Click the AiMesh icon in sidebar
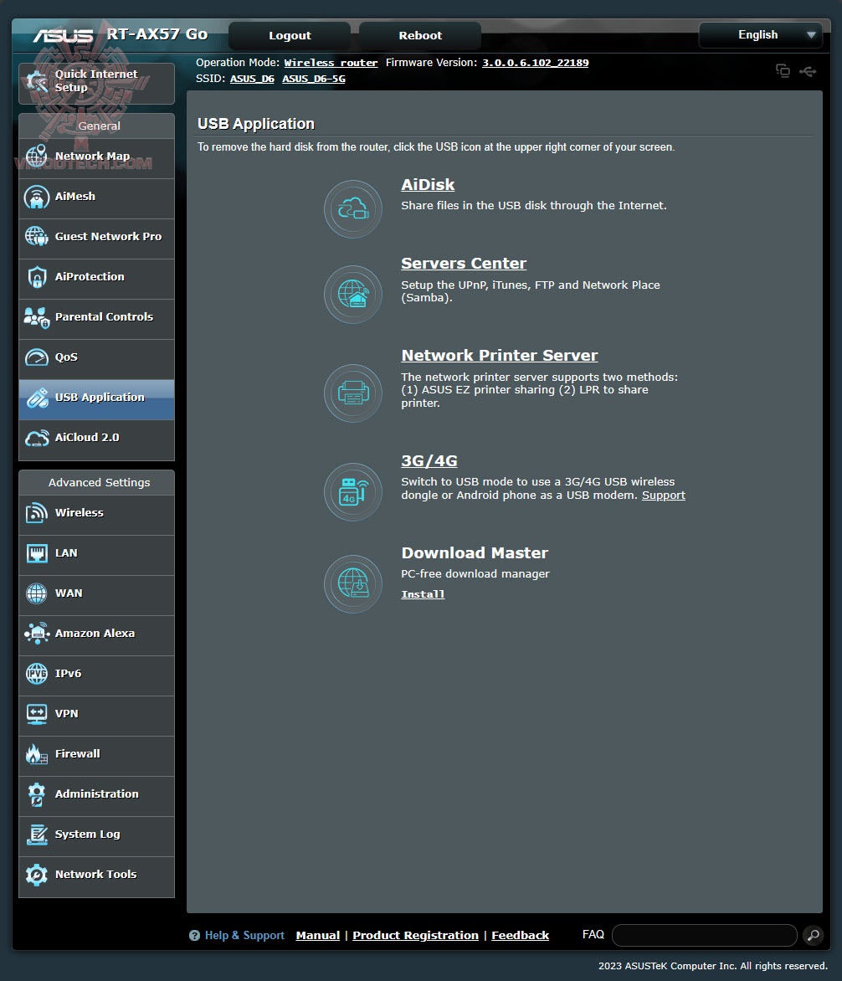Viewport: 842px width, 981px height. click(x=36, y=197)
